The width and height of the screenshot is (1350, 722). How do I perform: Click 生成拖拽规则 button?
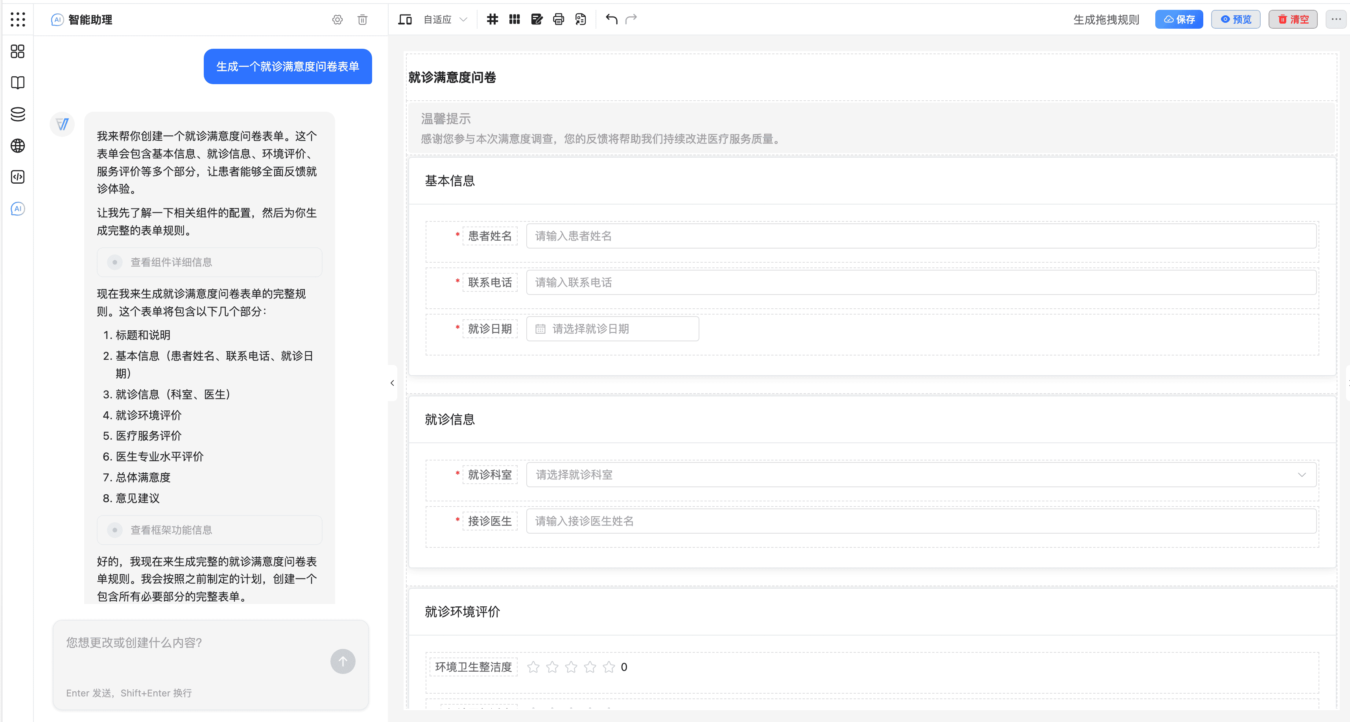coord(1106,19)
